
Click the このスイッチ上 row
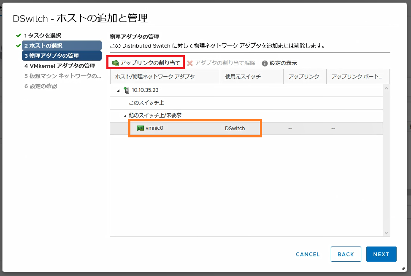point(246,103)
